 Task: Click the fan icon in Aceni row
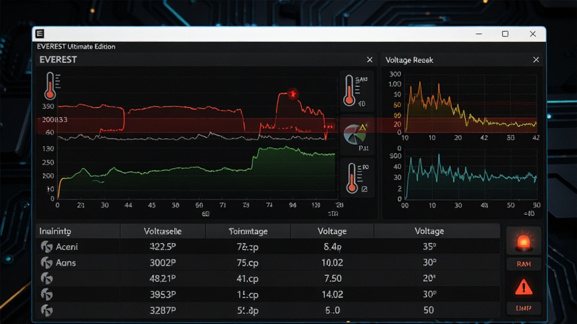[x=47, y=246]
